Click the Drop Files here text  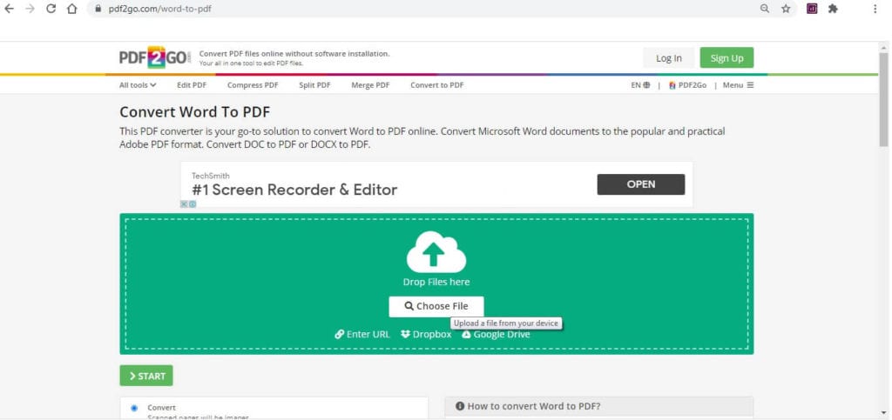click(x=436, y=282)
